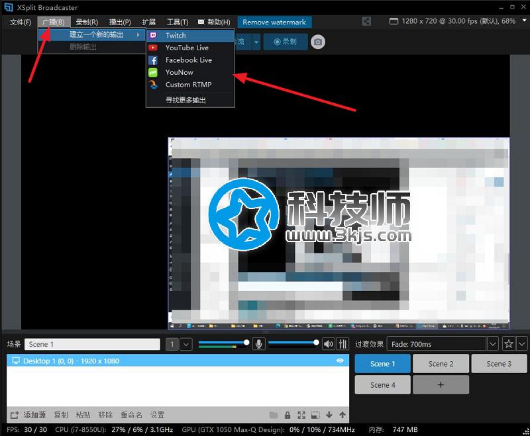Open the resolution 1280 x 720 dropdown arrow
This screenshot has height=436, width=530.
[x=524, y=21]
